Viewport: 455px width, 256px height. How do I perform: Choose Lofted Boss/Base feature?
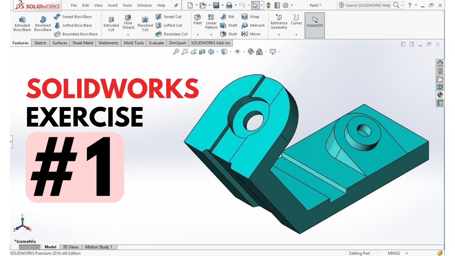pyautogui.click(x=73, y=25)
